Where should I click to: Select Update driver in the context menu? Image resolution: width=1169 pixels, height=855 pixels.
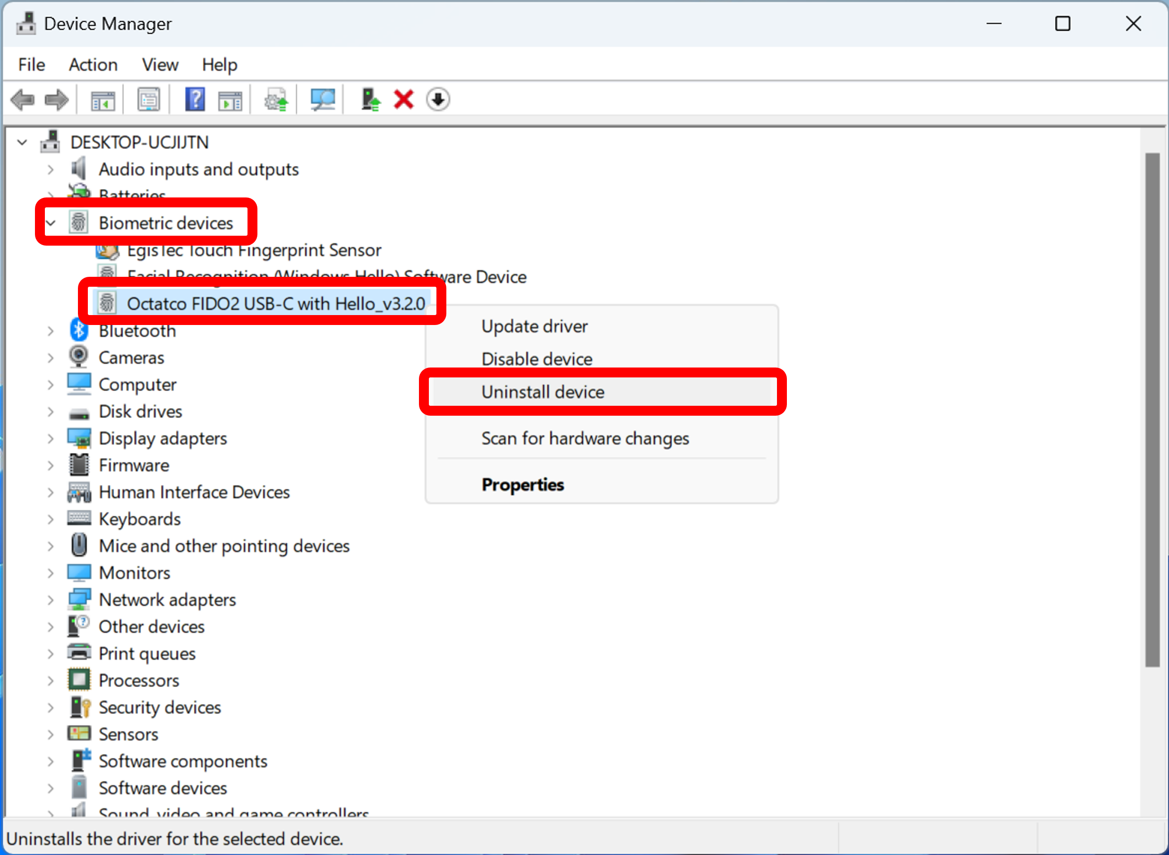pos(534,326)
